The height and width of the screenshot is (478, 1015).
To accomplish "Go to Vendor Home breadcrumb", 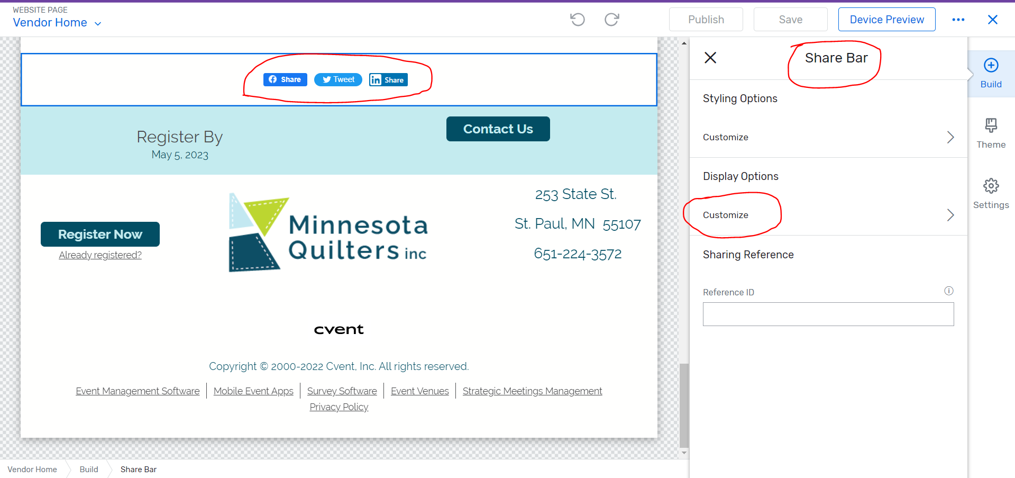I will click(x=32, y=470).
